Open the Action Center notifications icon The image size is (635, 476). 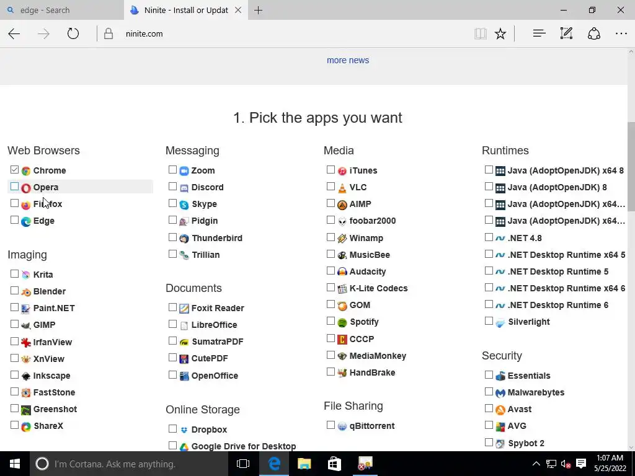click(x=581, y=464)
